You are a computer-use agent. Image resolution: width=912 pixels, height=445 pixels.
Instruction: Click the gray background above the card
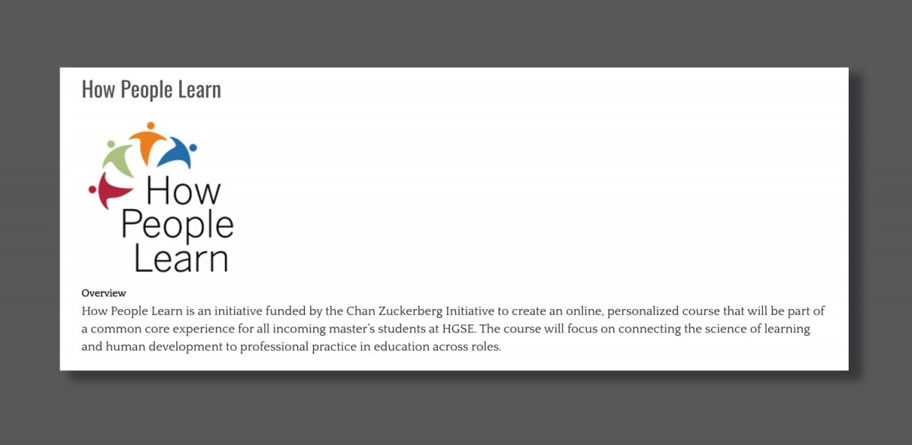[x=456, y=34]
